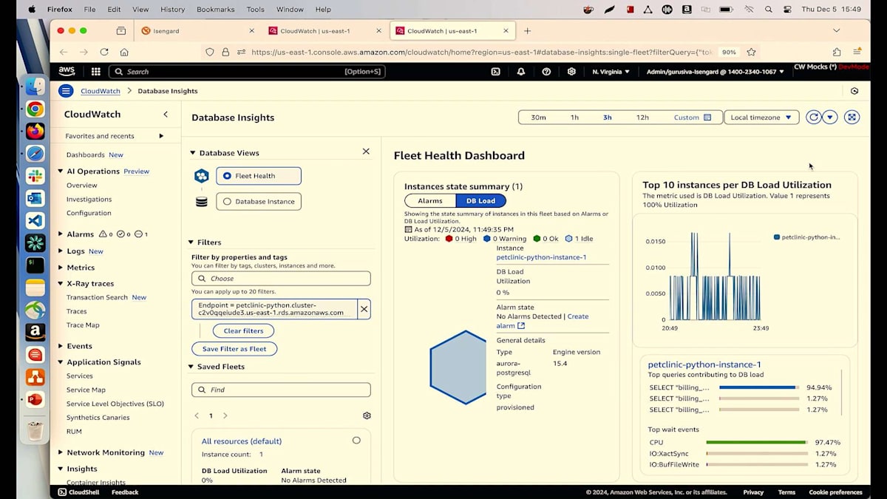This screenshot has height=499, width=887.
Task: Click refresh icon in Database Insights header
Action: [x=814, y=118]
